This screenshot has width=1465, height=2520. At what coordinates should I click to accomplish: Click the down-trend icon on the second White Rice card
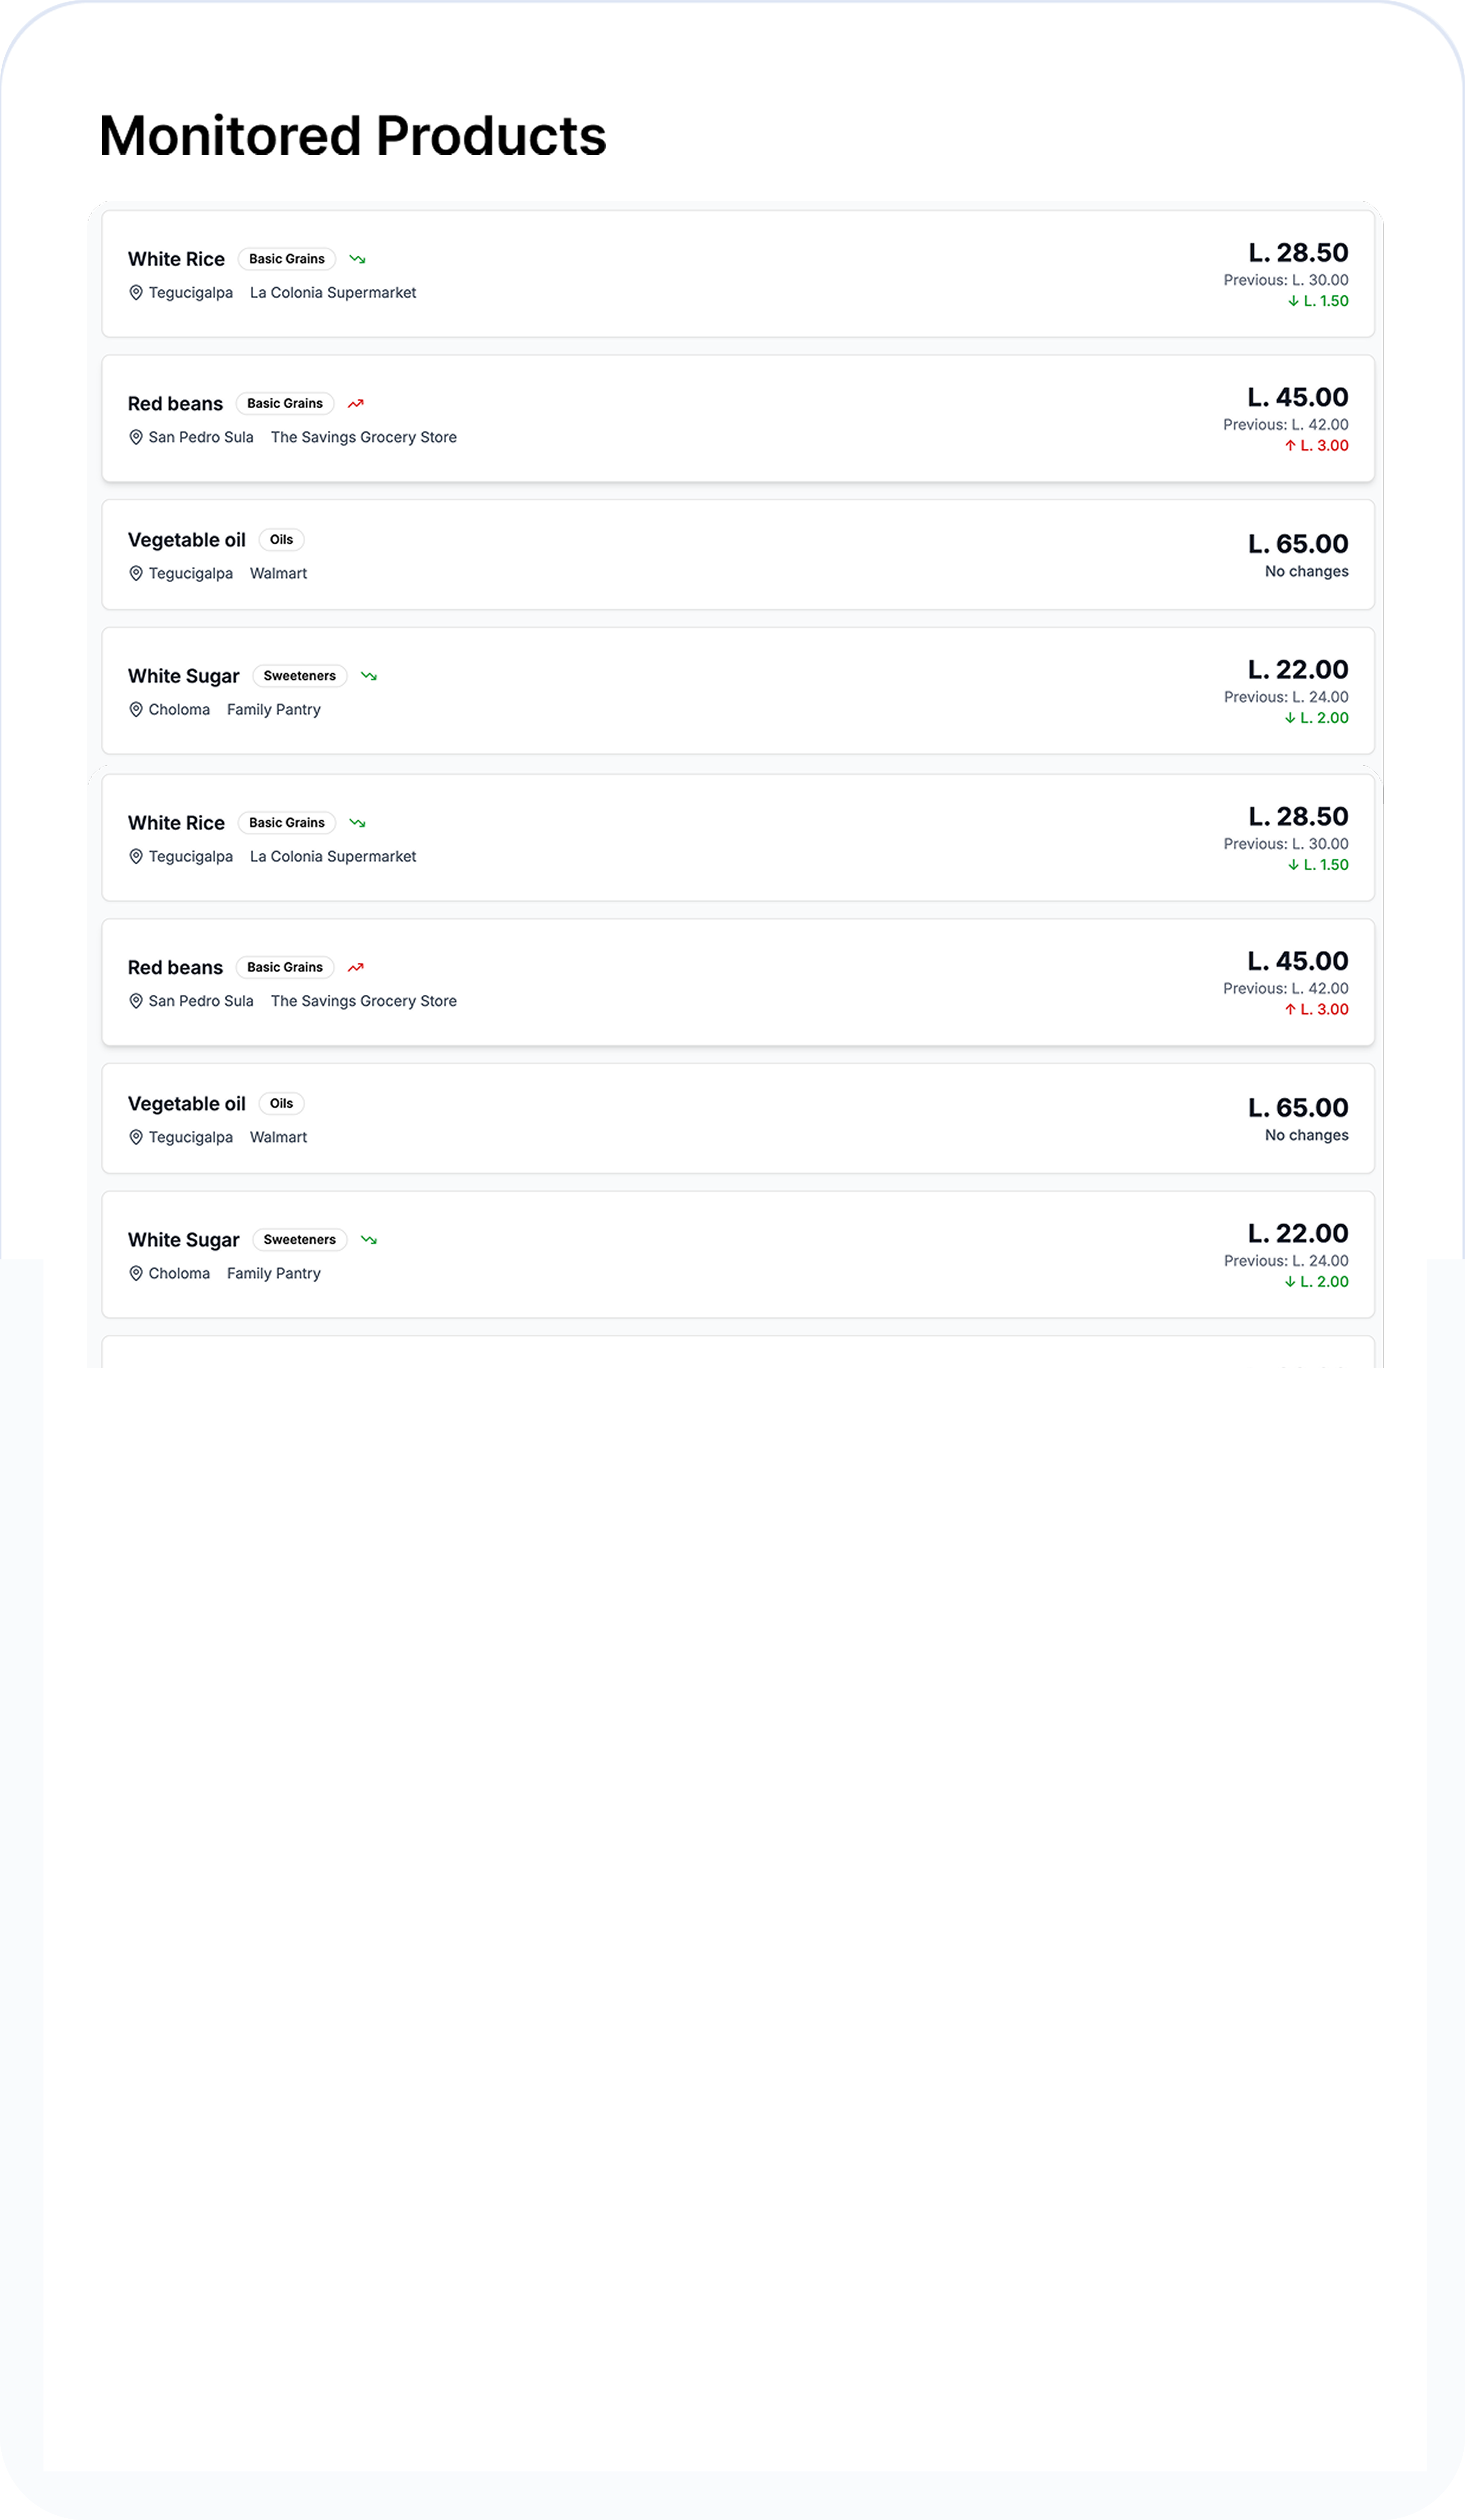pos(357,823)
